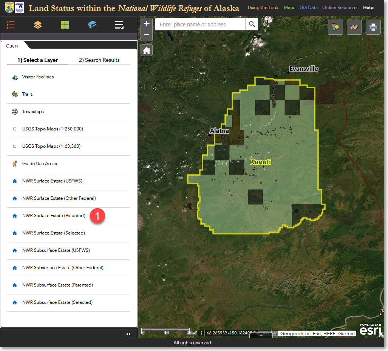The height and width of the screenshot is (351, 388).
Task: Click the search magnifier button
Action: pyautogui.click(x=252, y=25)
